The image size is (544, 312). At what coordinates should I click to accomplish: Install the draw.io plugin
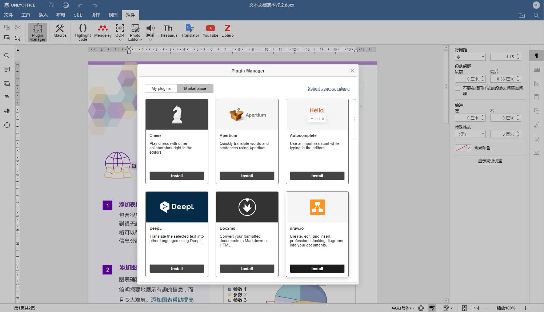[x=317, y=269]
